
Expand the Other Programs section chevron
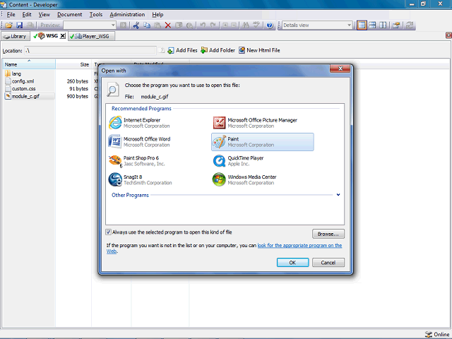click(338, 195)
